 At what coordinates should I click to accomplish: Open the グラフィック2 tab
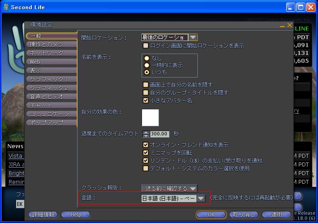51,88
